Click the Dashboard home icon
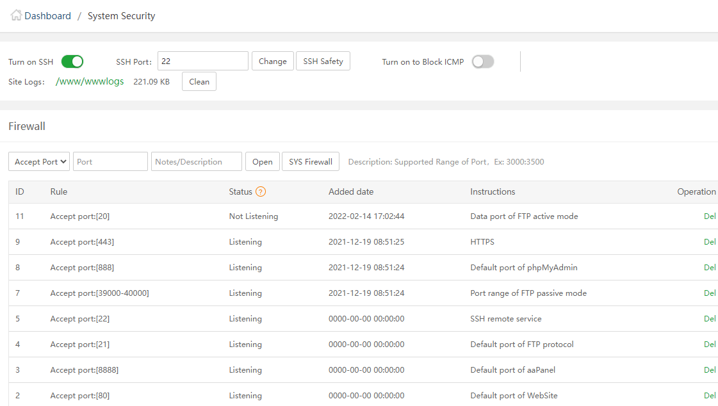 coord(16,15)
